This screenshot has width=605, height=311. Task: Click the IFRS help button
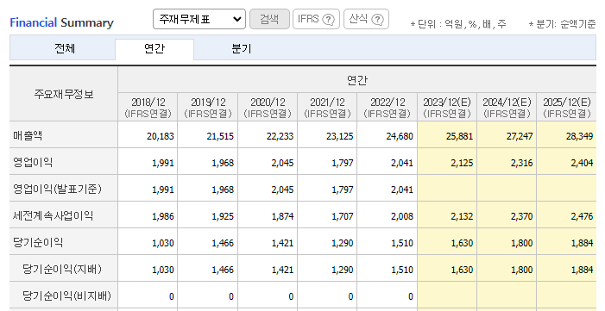point(316,19)
